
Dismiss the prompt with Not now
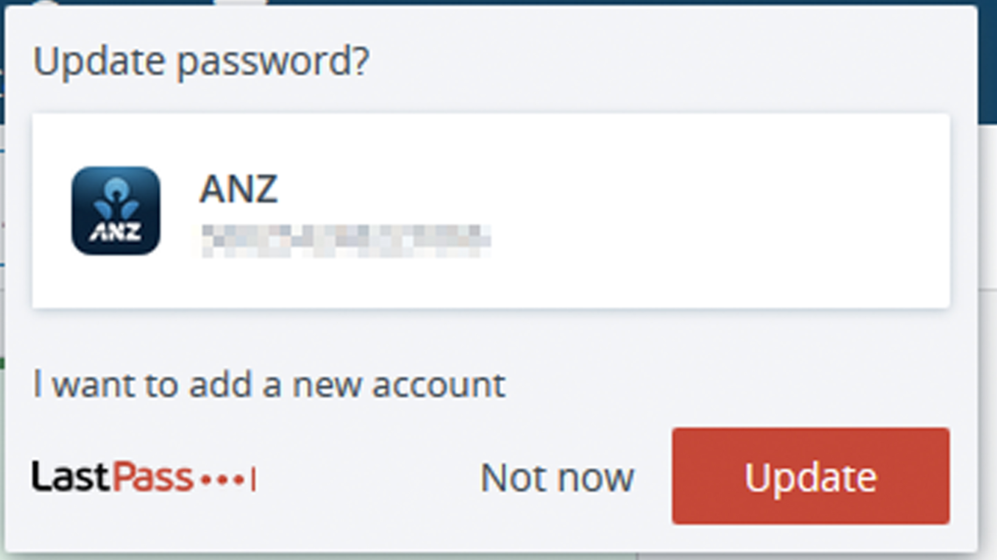click(557, 478)
